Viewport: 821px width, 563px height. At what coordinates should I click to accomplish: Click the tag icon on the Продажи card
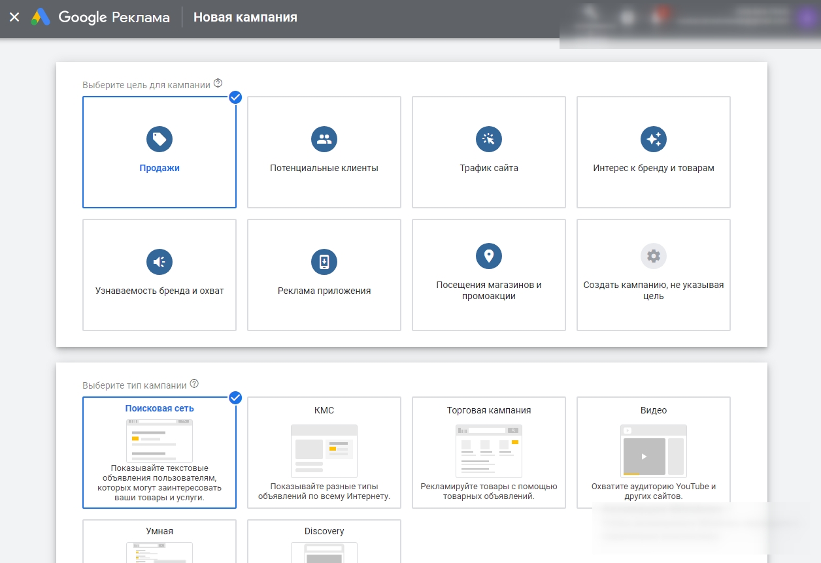(159, 138)
